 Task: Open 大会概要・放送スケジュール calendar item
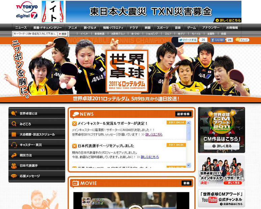[x=37, y=134]
